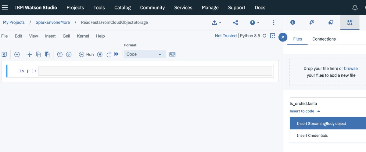The image size is (366, 152).
Task: Click the In [ ]: cell prompt
Action: [27, 71]
